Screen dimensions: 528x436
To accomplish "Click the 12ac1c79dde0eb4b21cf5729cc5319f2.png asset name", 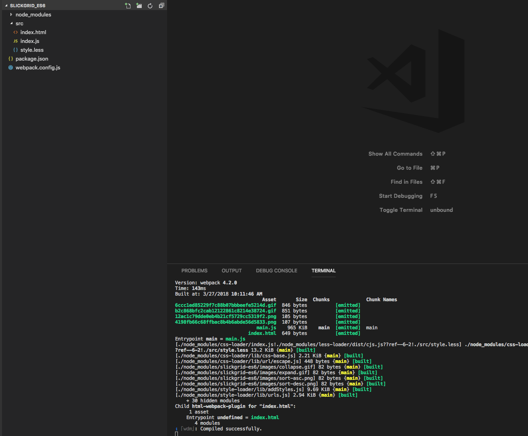I will (226, 316).
